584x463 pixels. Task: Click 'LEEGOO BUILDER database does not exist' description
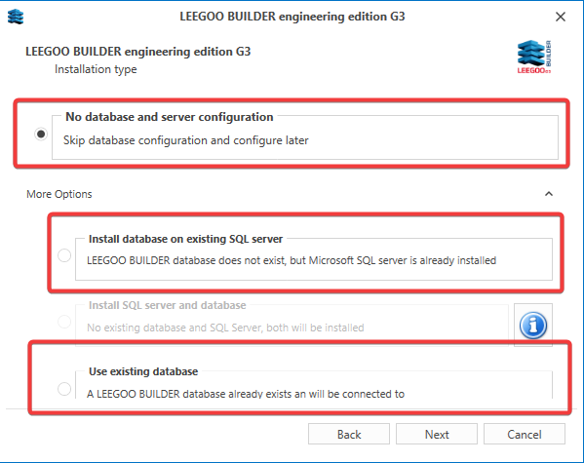[292, 260]
